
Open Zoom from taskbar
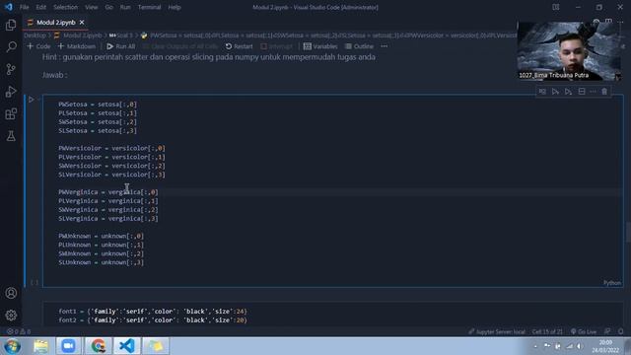68,346
